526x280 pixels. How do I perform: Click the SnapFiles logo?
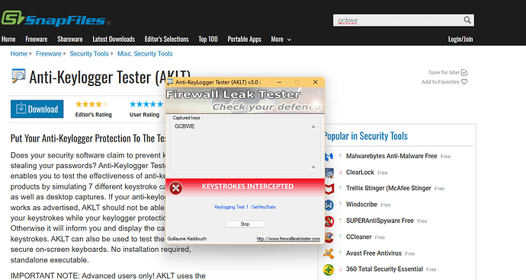[56, 18]
